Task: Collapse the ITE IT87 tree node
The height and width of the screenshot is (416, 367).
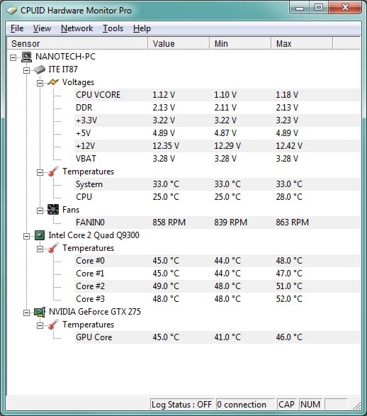Action: click(x=26, y=70)
